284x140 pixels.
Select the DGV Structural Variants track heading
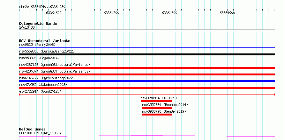[x=45, y=41]
